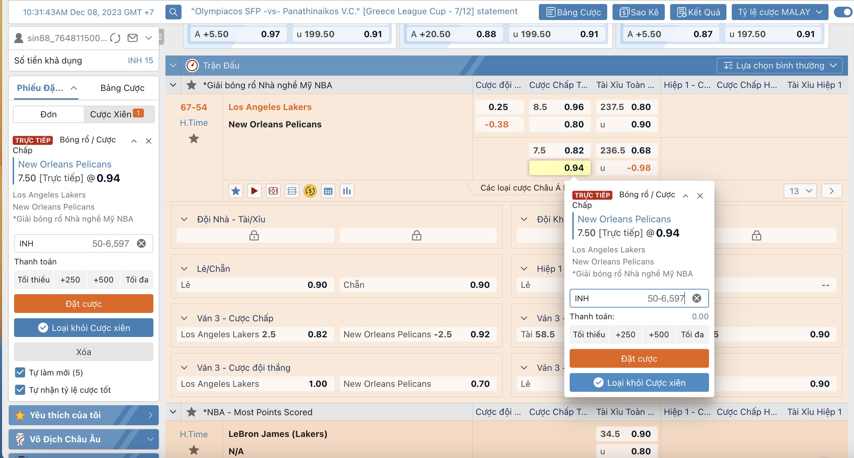Go to next page arrow beside 13
The width and height of the screenshot is (854, 458).
click(832, 191)
